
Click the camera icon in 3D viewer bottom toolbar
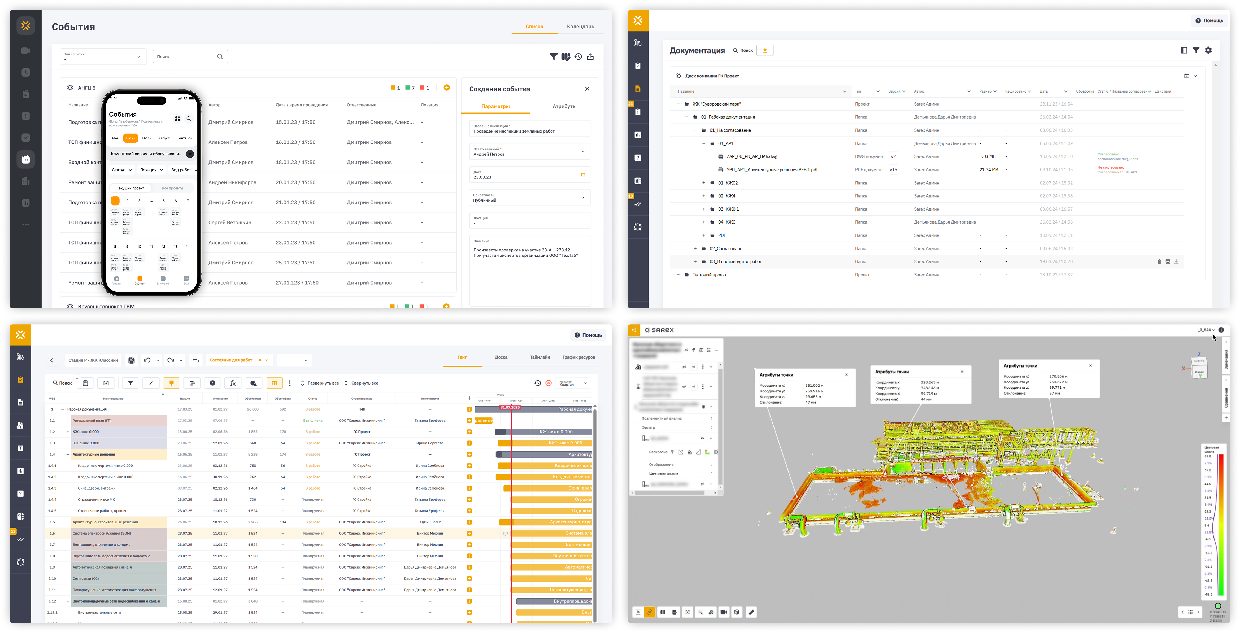tap(724, 612)
